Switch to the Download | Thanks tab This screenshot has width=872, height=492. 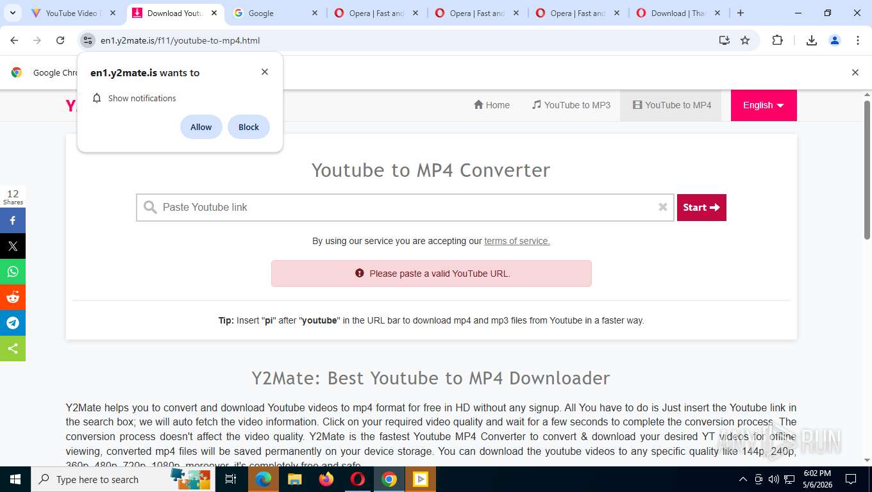point(678,13)
